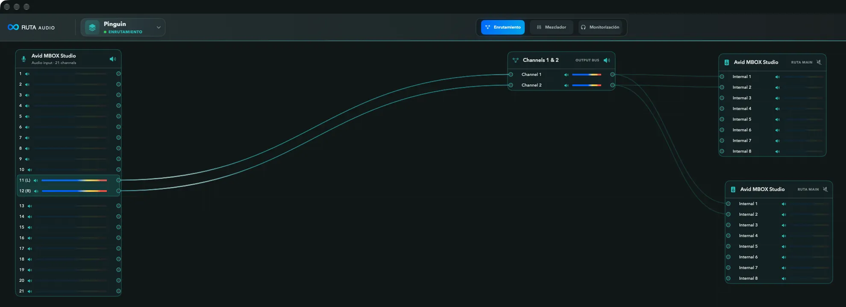Open the Pinguin project dropdown
Viewport: 846px width, 307px height.
click(x=159, y=27)
